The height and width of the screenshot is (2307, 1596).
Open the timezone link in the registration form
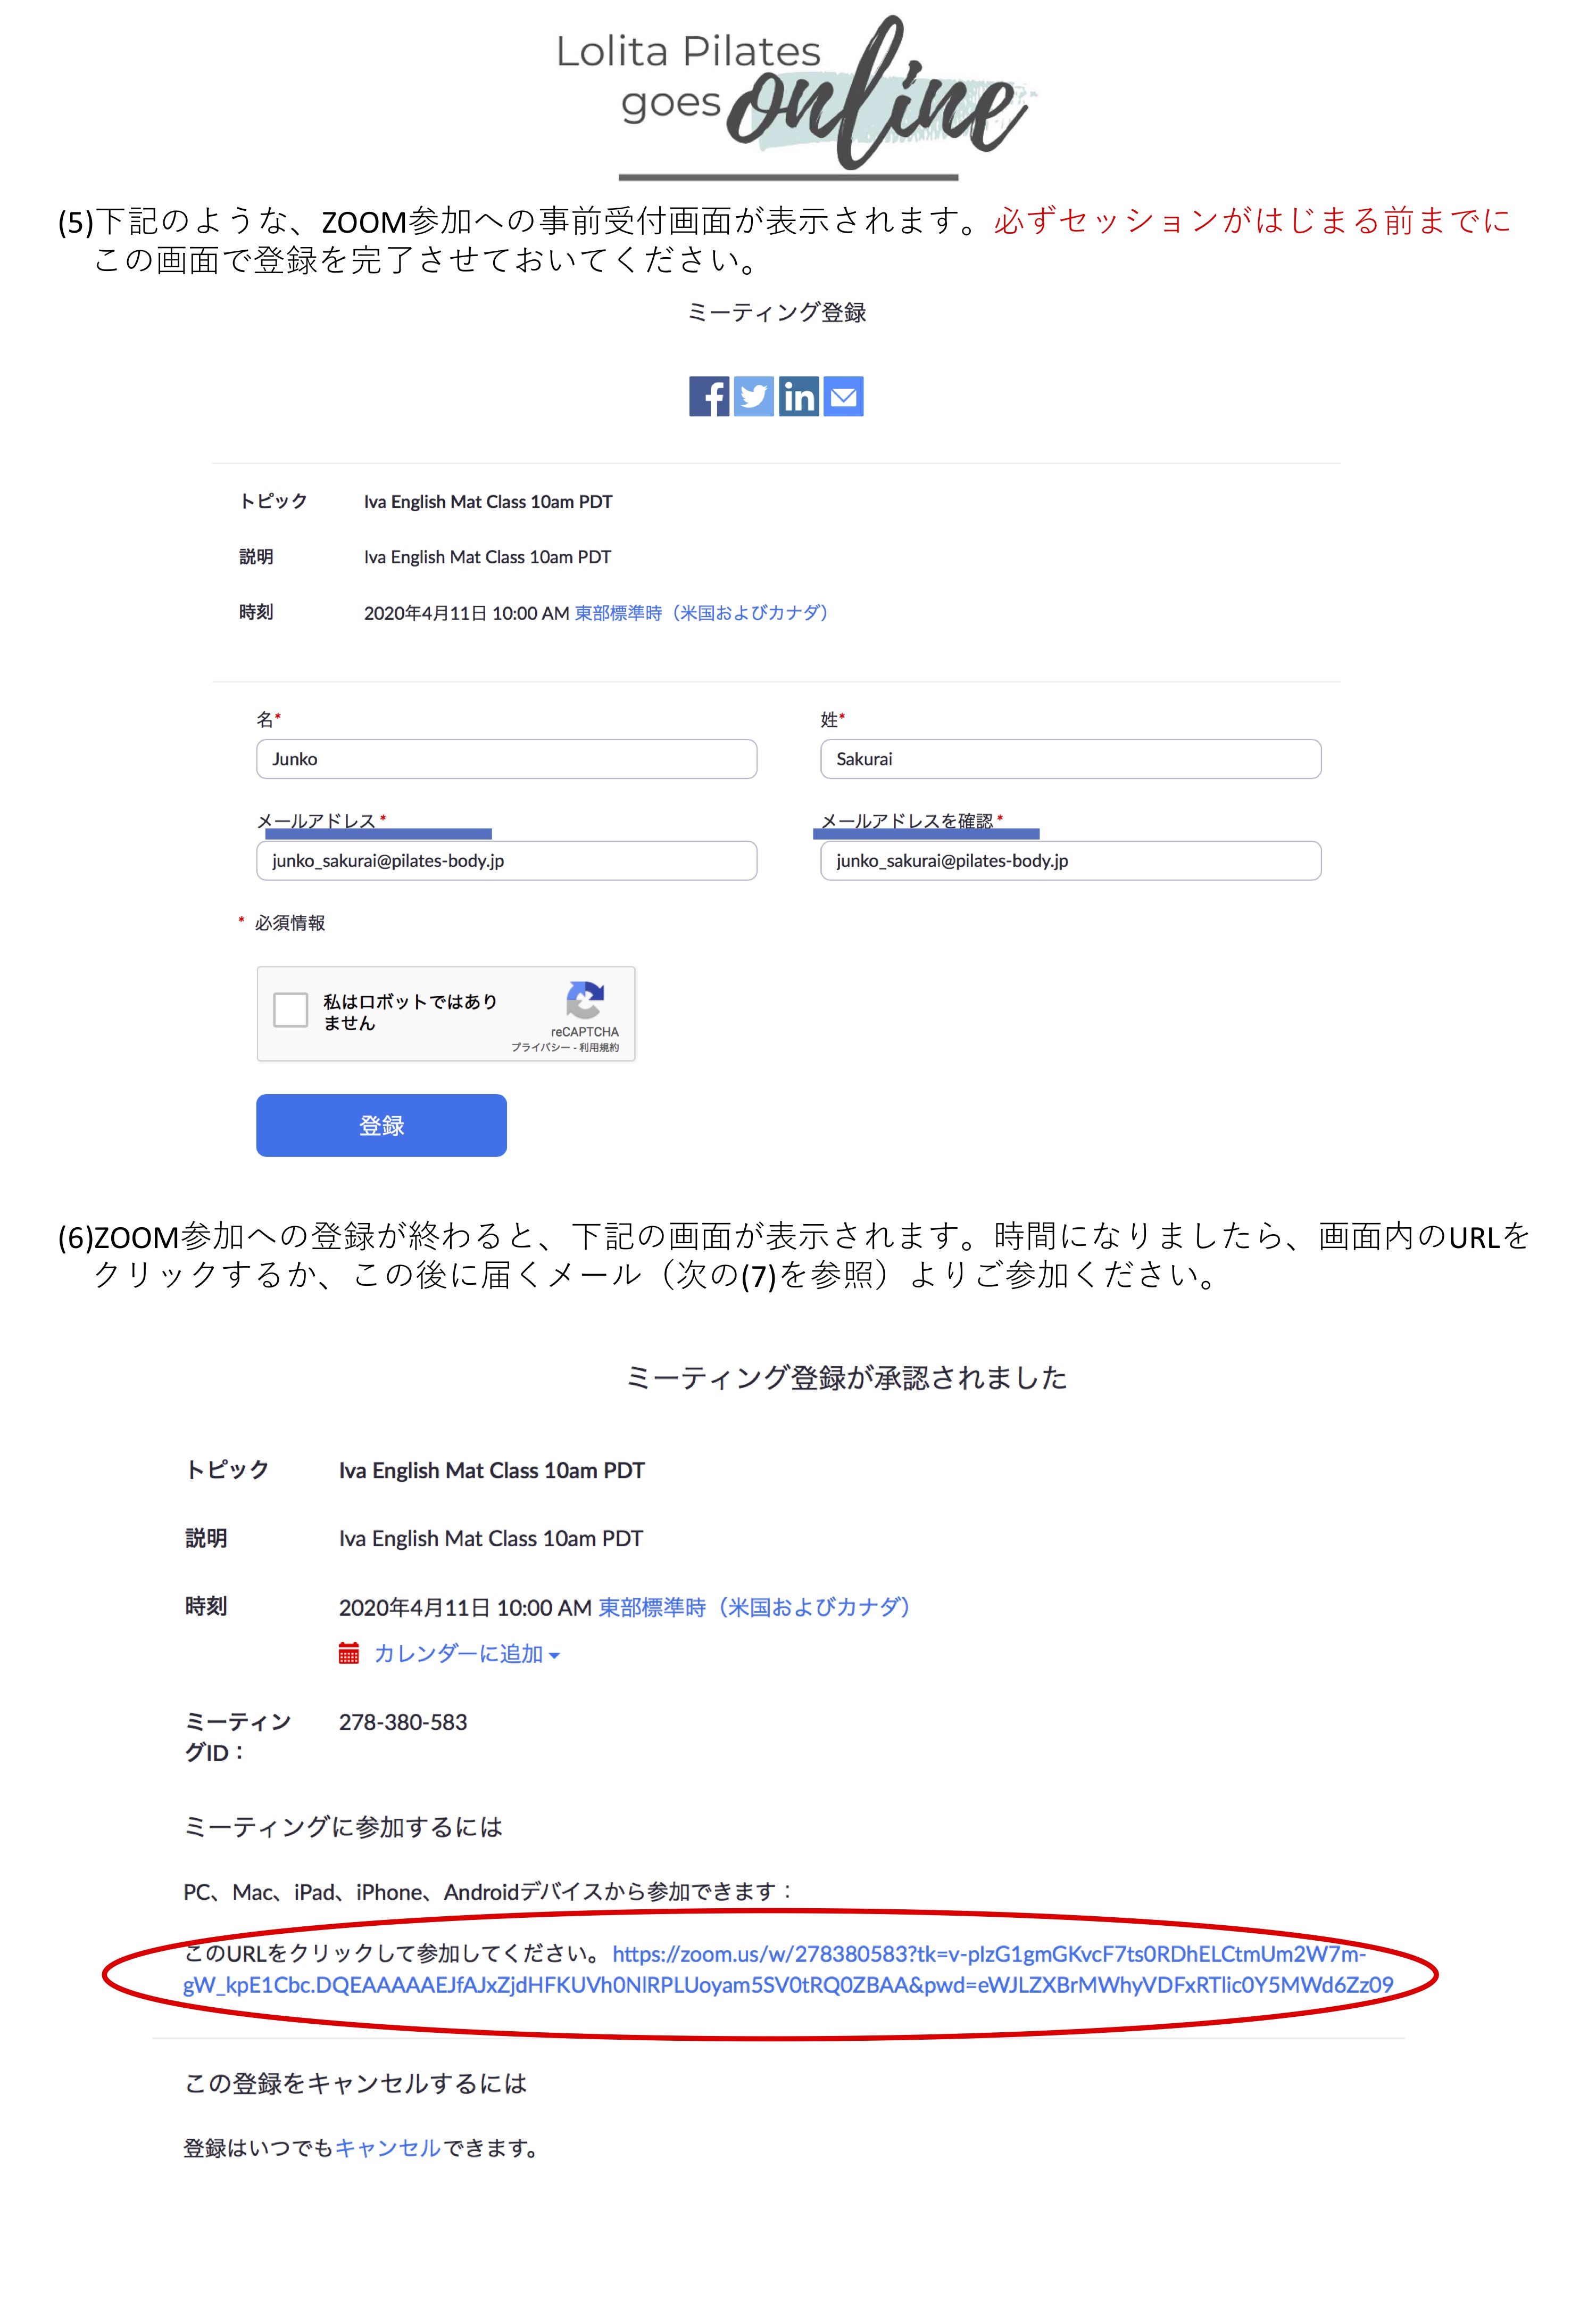pyautogui.click(x=701, y=612)
